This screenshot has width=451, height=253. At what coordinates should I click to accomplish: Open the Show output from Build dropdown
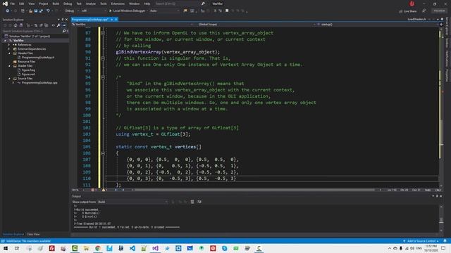pos(132,202)
